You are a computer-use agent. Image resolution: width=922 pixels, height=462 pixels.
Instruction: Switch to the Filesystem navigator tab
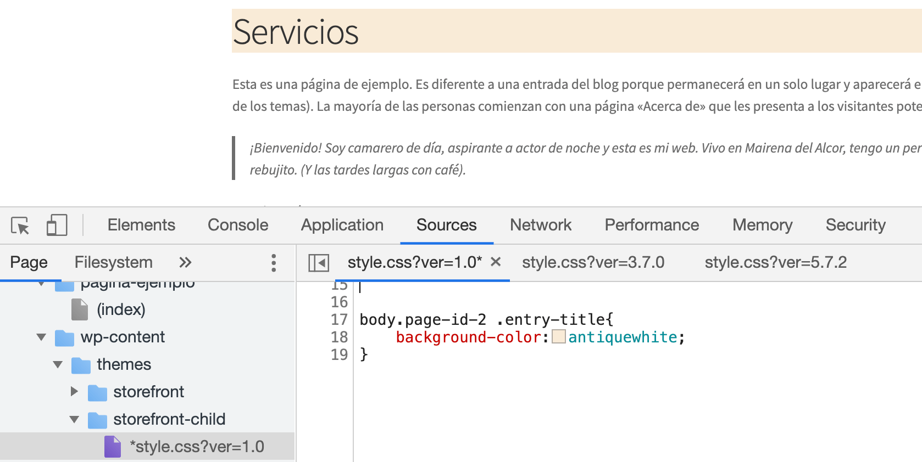(114, 262)
